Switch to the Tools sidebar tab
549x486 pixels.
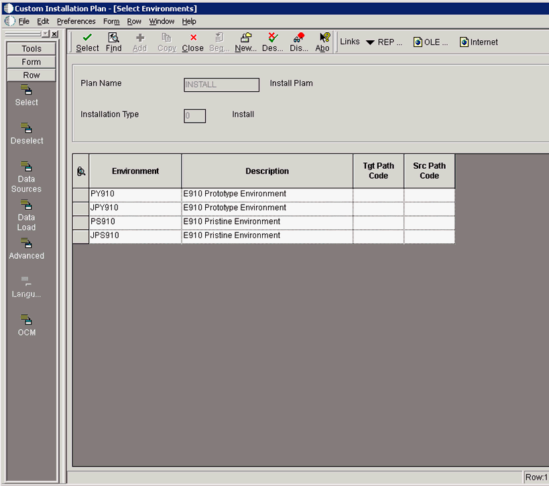[32, 49]
